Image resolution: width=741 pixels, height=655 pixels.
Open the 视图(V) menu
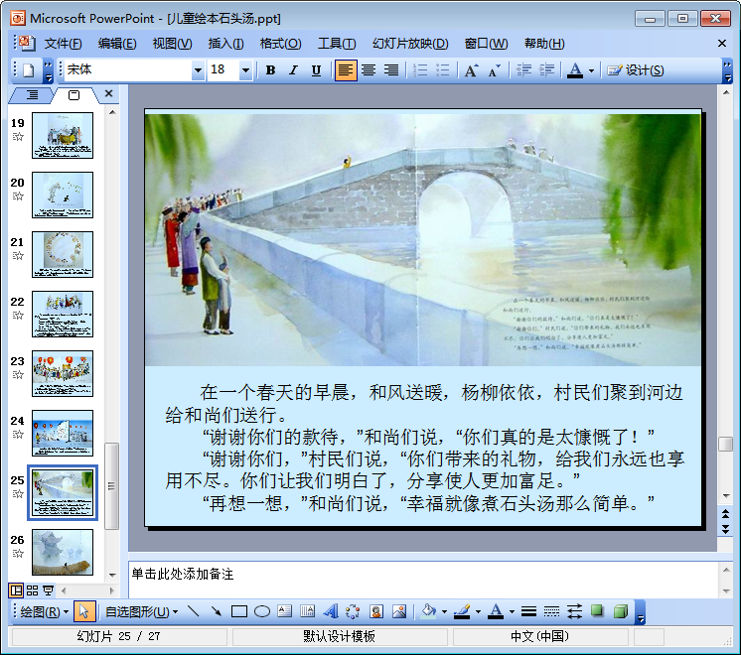(x=172, y=44)
